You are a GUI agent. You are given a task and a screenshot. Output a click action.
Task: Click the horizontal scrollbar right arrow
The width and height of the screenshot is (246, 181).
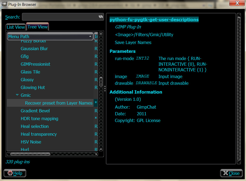click(96, 154)
